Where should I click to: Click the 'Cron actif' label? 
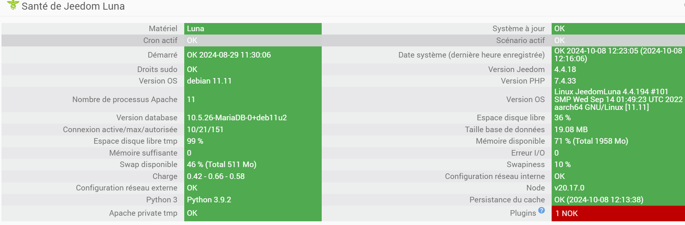click(x=160, y=40)
